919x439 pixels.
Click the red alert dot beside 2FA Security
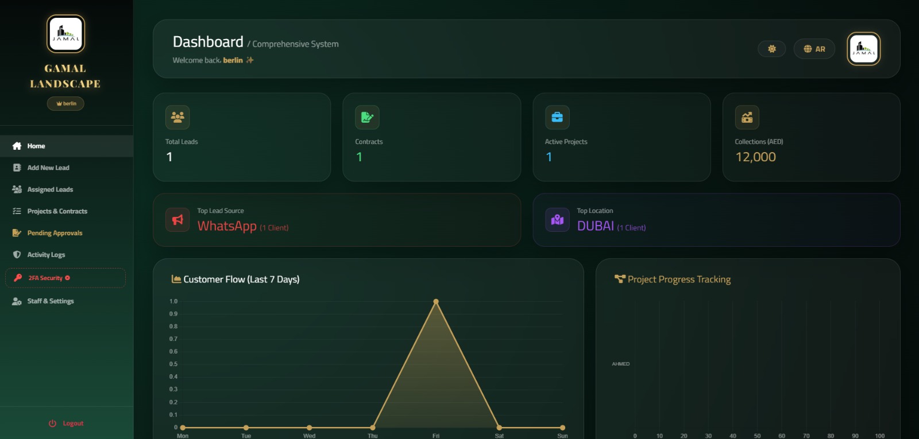(x=68, y=278)
